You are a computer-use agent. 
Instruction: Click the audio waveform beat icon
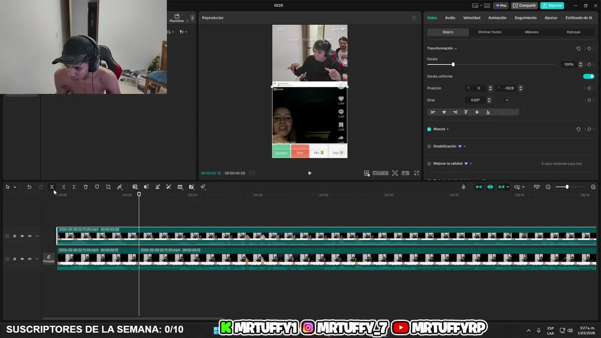[203, 187]
